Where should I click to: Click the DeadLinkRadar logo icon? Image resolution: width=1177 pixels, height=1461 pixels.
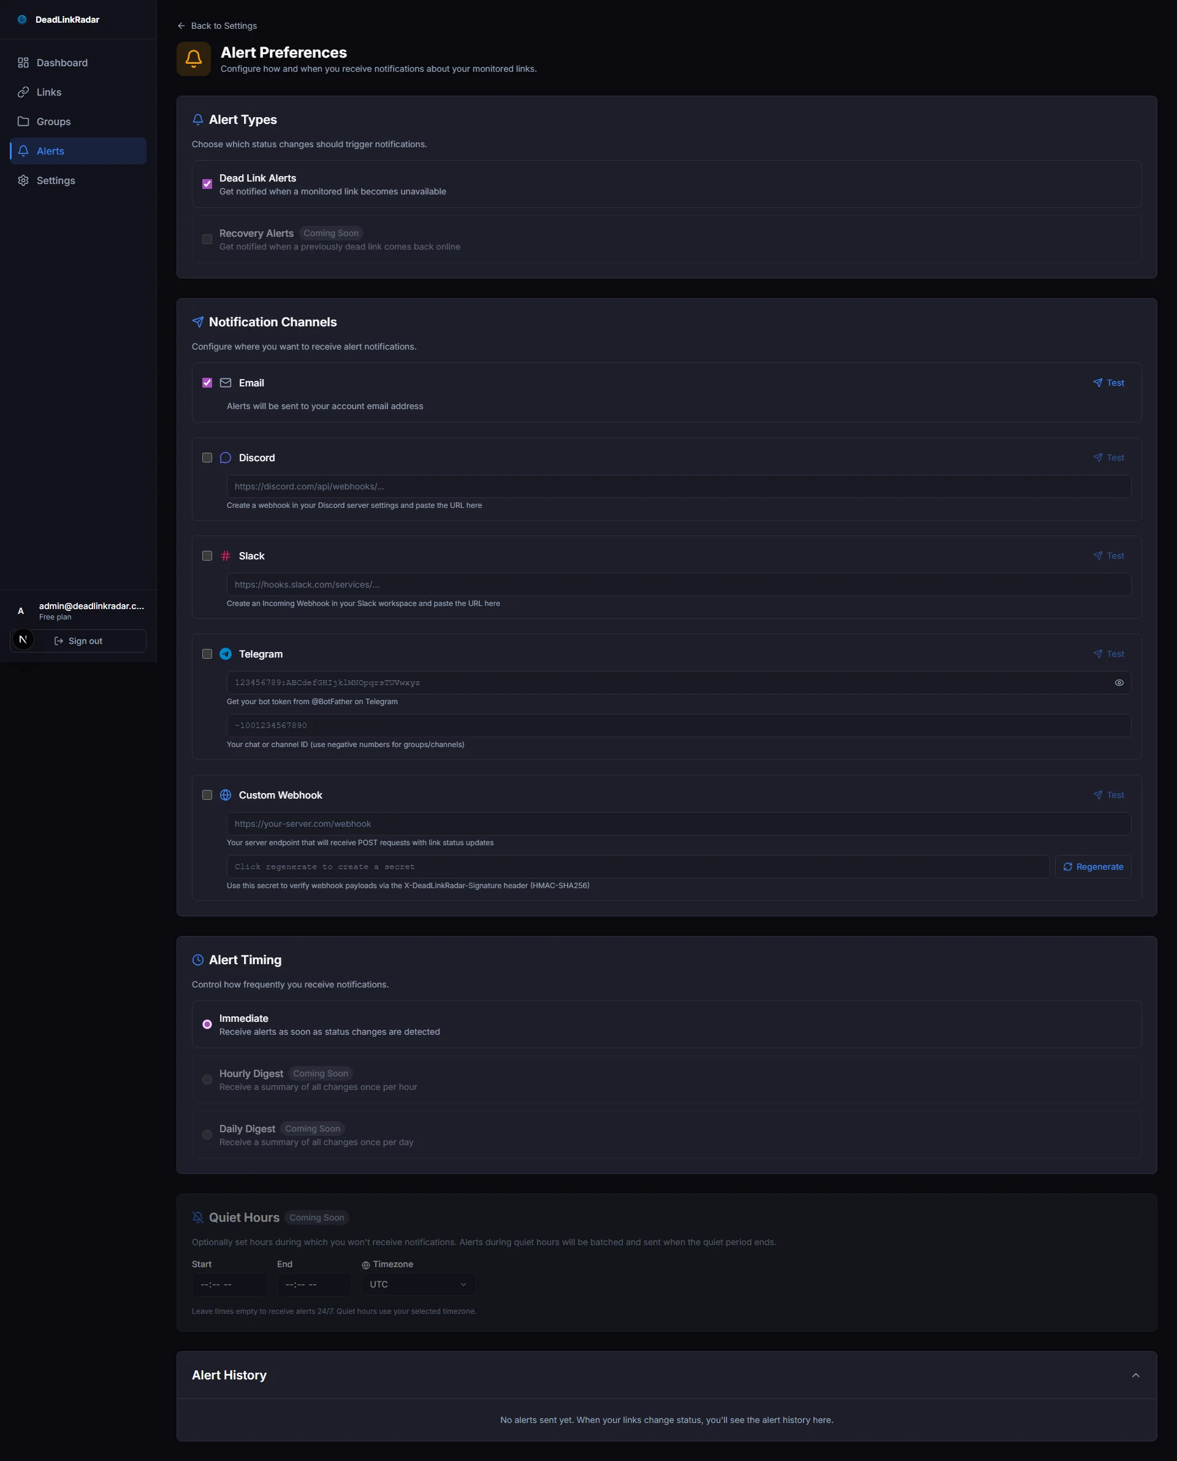click(x=21, y=20)
